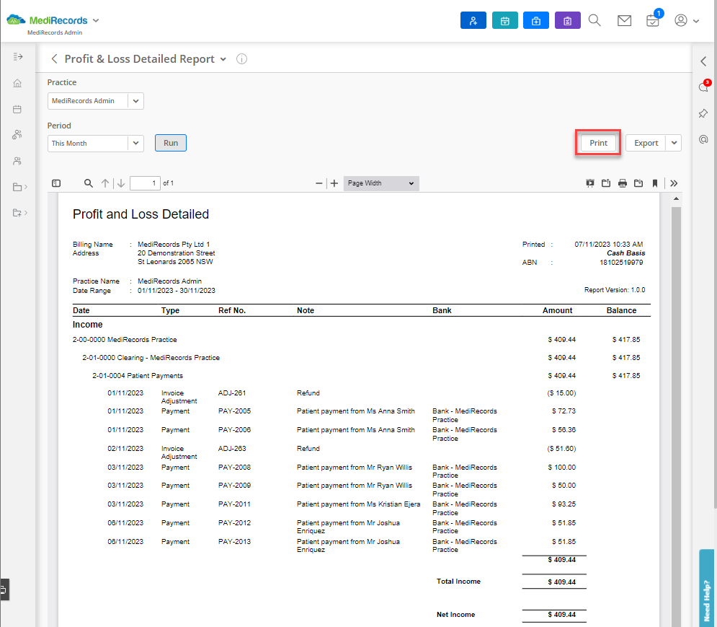Click the pin icon in right panel
This screenshot has height=627, width=717.
tap(703, 113)
